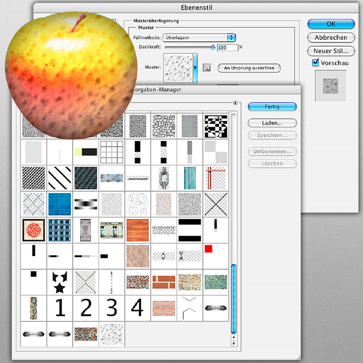Open the Muster pattern picker arrow
363x363 pixels.
195,68
